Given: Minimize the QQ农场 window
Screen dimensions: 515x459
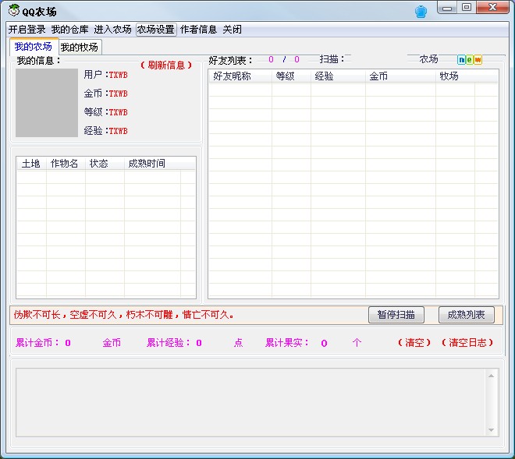Looking at the screenshot, I should [447, 8].
